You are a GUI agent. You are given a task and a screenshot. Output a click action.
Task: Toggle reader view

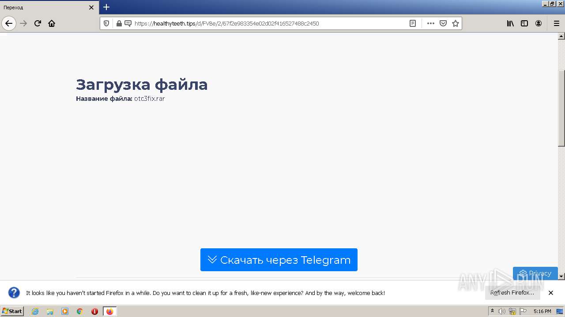tap(413, 23)
